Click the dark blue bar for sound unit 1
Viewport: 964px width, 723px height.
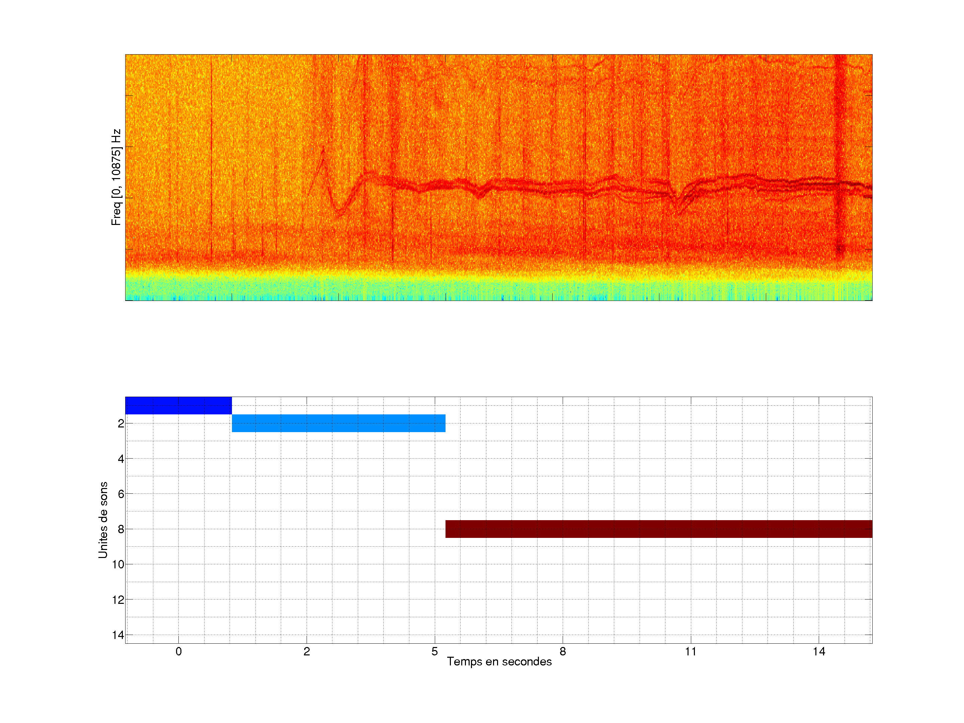coord(178,405)
